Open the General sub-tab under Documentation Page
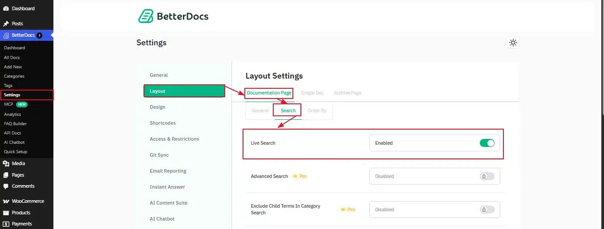 click(260, 111)
